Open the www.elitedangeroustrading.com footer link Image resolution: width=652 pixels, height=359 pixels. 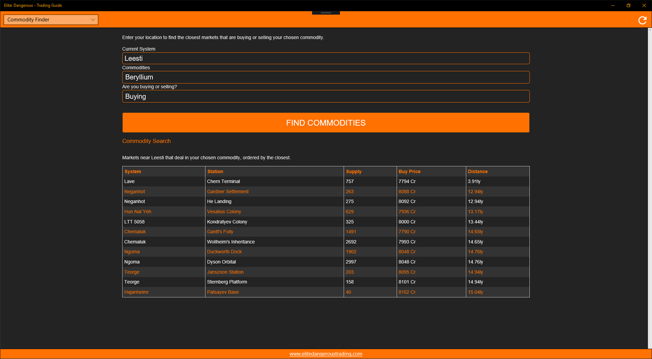pos(326,354)
